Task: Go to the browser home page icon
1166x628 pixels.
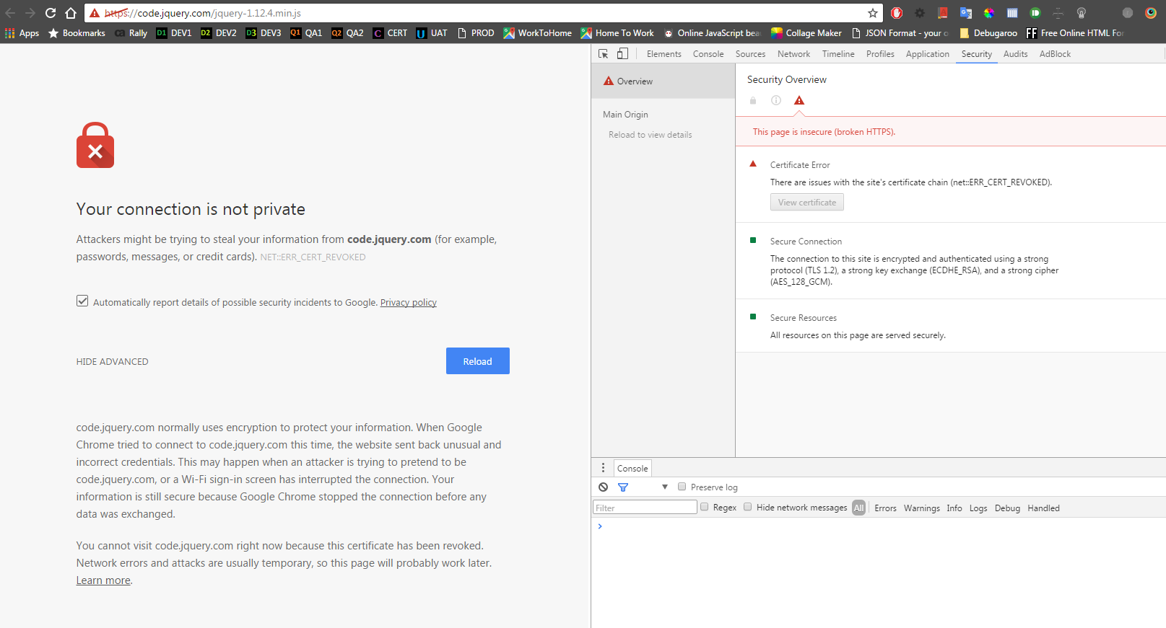Action: (71, 13)
